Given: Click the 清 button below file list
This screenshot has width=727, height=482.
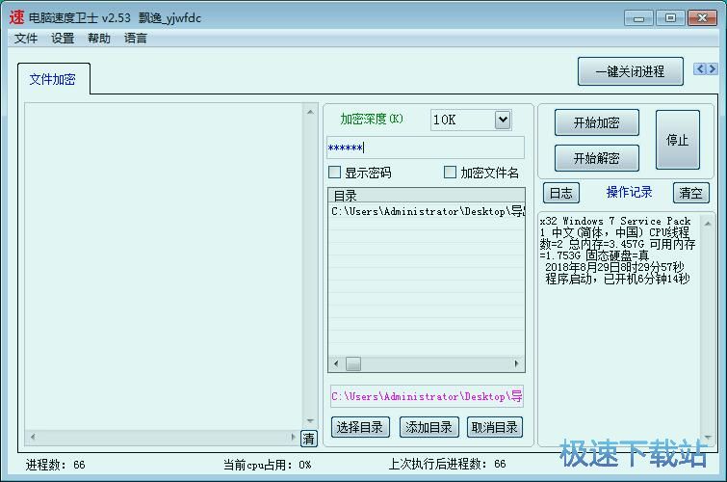Looking at the screenshot, I should pyautogui.click(x=309, y=439).
